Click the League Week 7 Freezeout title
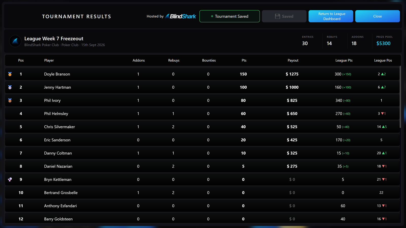Image resolution: width=406 pixels, height=228 pixels. (x=54, y=39)
